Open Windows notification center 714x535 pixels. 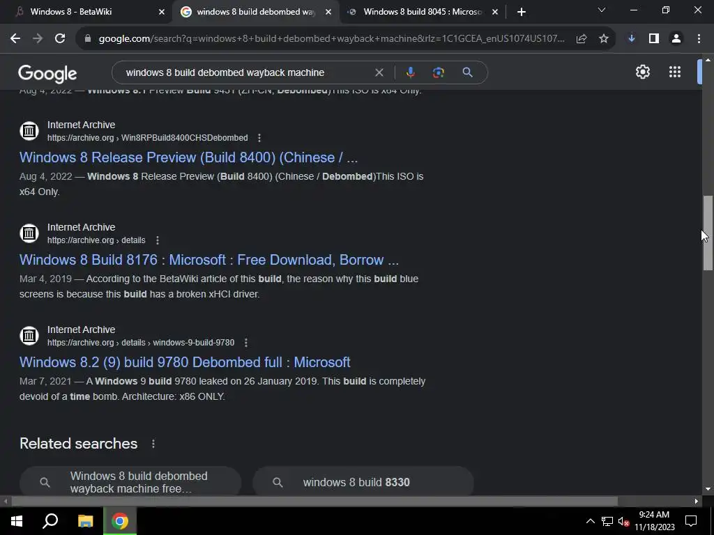tap(691, 521)
